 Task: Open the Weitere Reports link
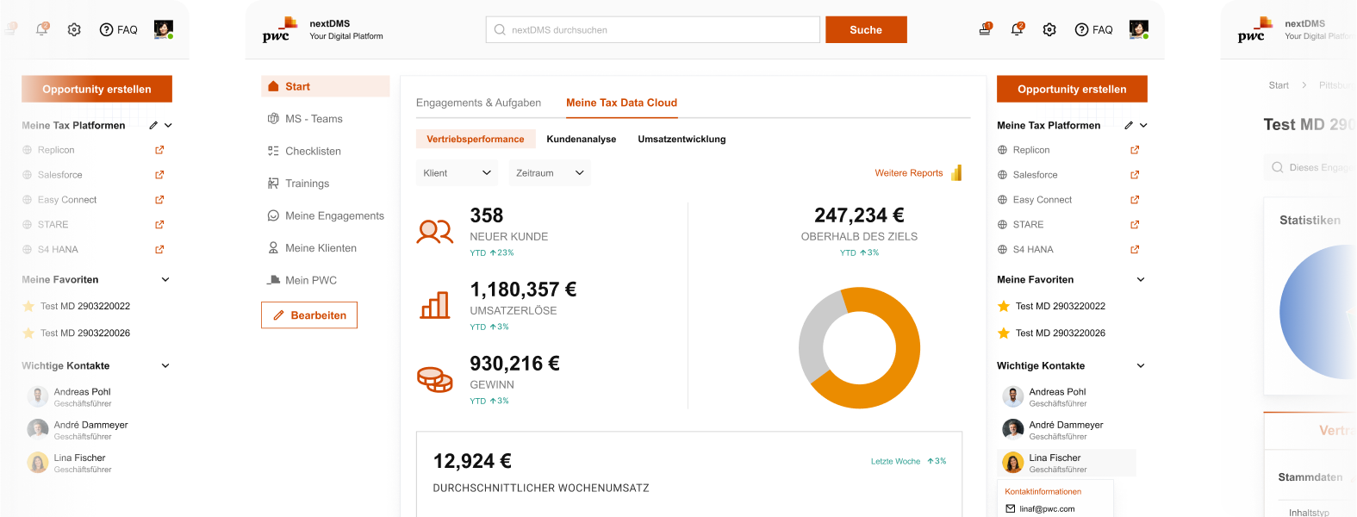[909, 173]
